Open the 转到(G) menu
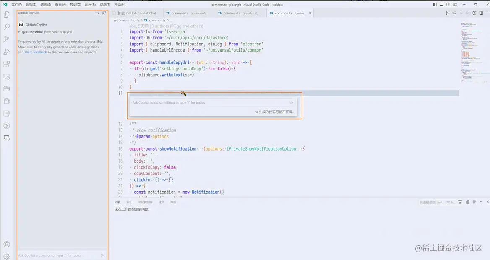The image size is (490, 260). (76, 5)
